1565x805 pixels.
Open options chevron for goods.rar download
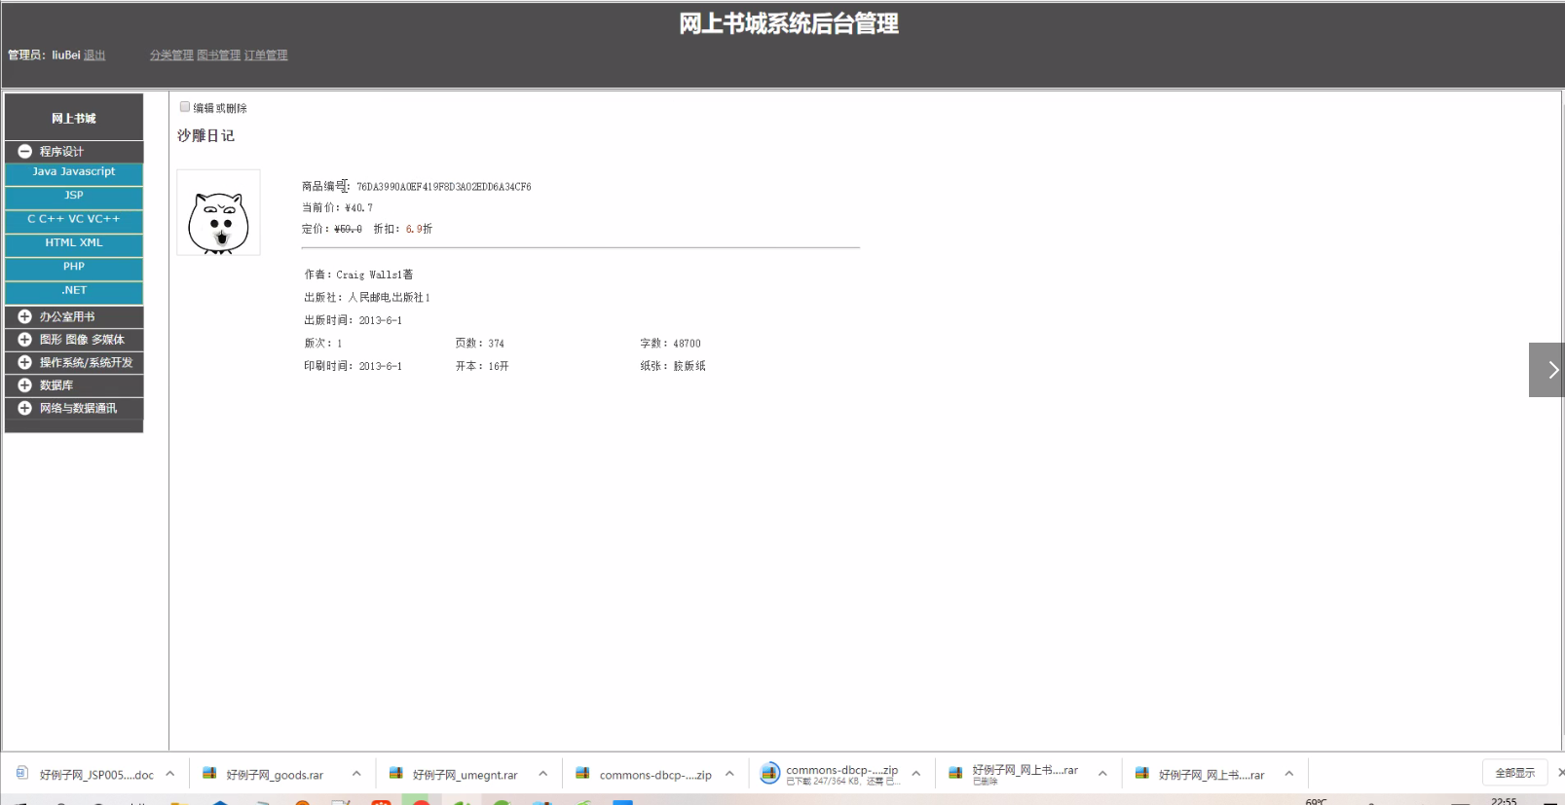[356, 775]
